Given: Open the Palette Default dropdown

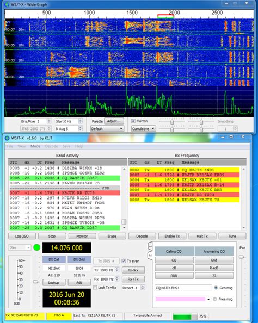Looking at the screenshot, I should click(x=107, y=129).
